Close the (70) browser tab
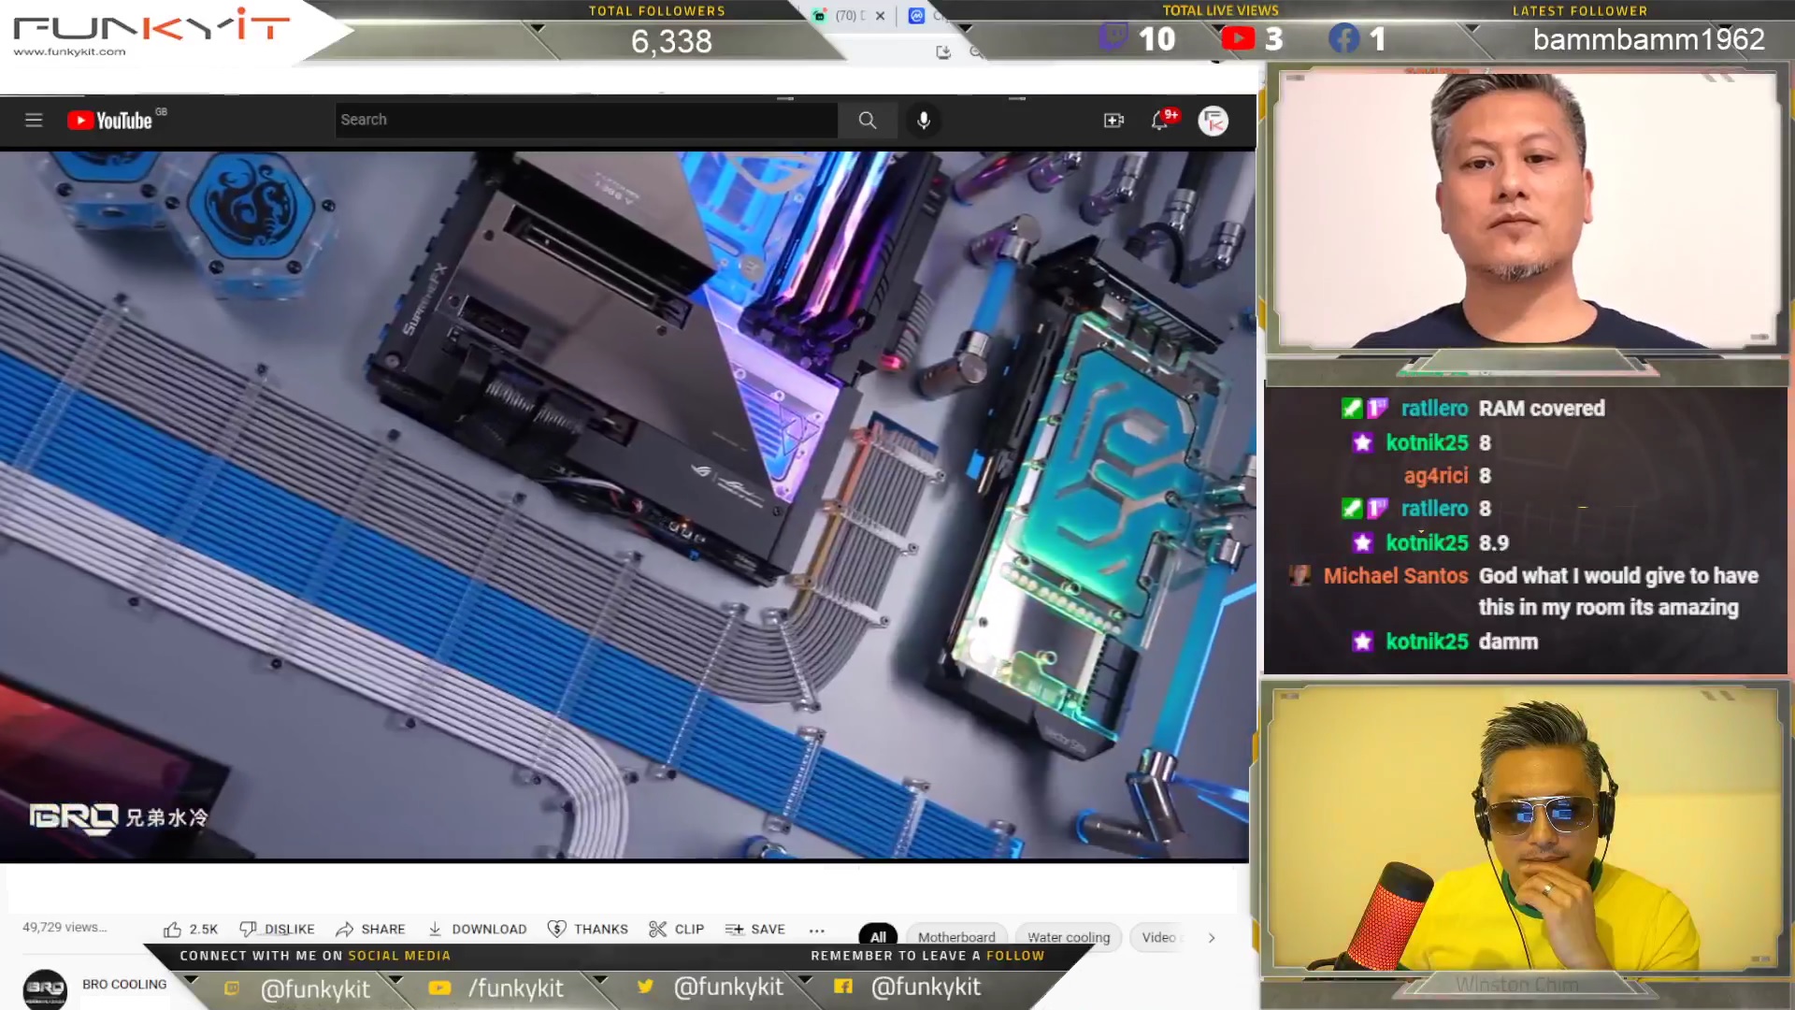 tap(880, 16)
